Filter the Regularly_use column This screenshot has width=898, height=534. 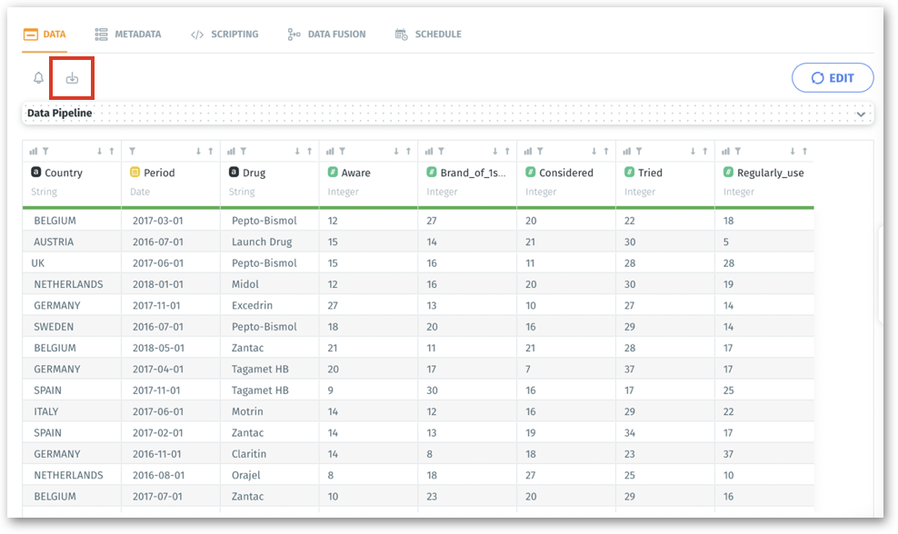pos(738,151)
